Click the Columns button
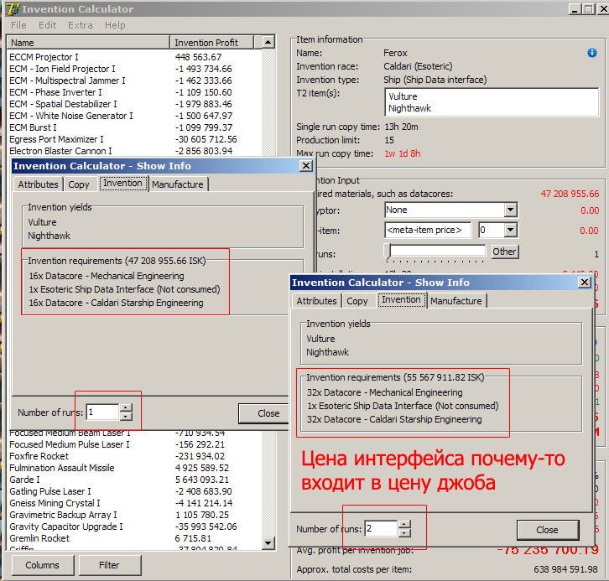The image size is (609, 581). click(x=42, y=565)
